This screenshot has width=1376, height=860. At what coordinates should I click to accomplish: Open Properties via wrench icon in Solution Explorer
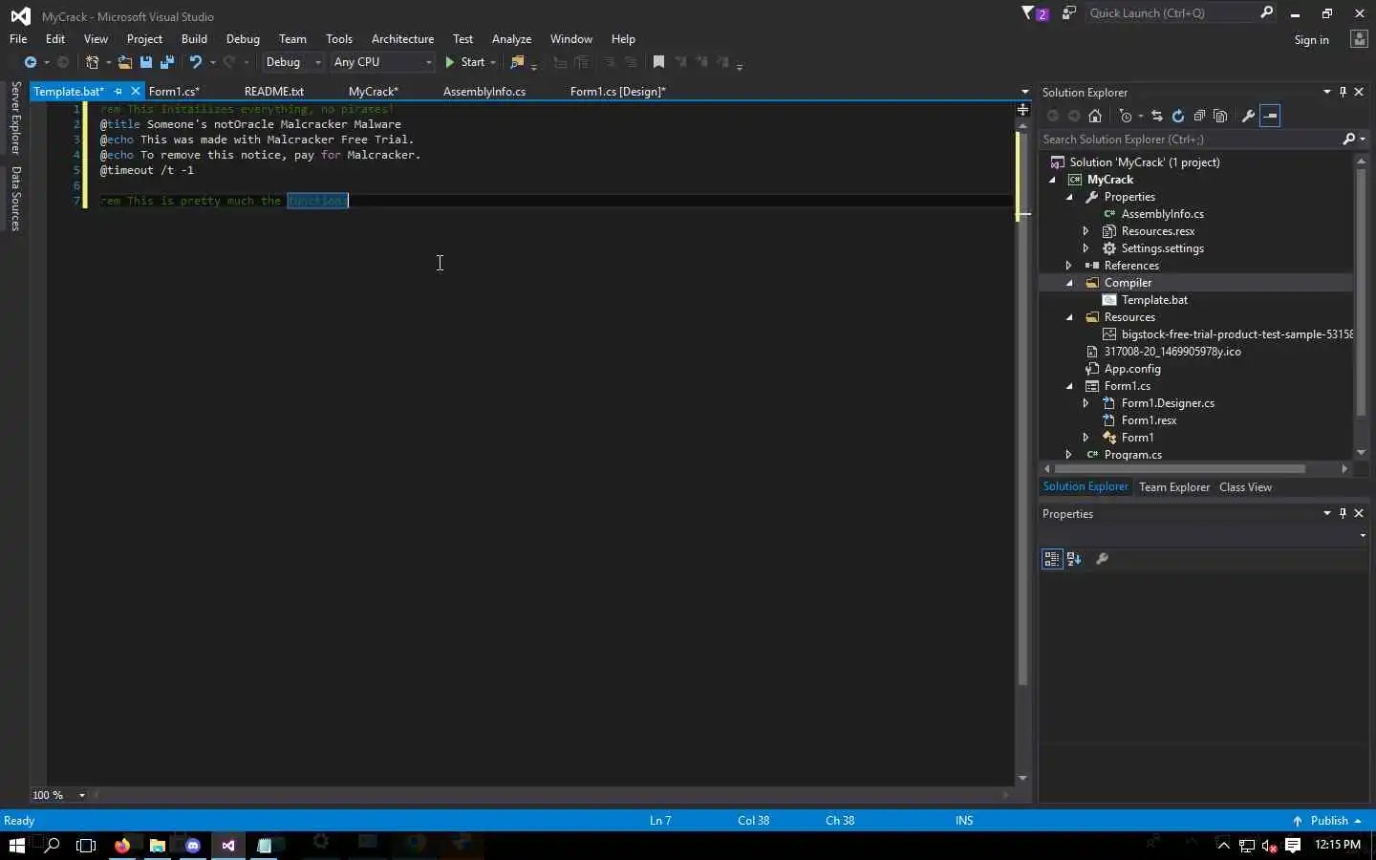point(1248,116)
